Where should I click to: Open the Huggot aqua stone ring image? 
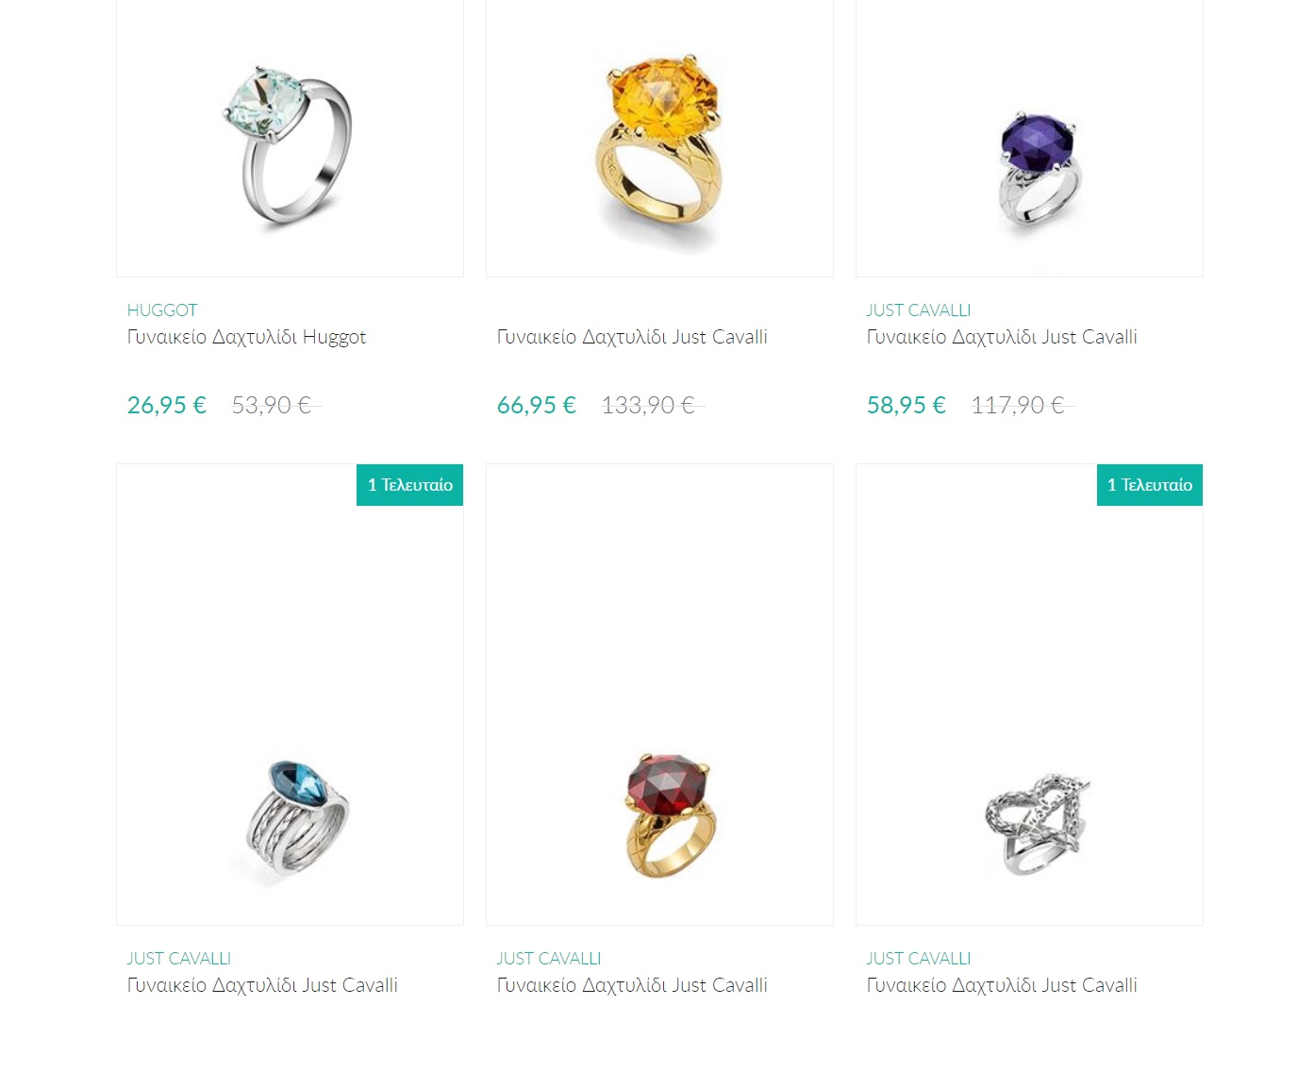pyautogui.click(x=290, y=139)
